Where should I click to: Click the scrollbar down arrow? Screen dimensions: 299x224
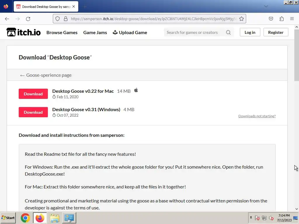click(x=297, y=209)
